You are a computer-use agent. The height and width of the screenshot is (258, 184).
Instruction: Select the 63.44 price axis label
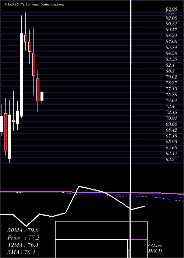tap(171, 154)
